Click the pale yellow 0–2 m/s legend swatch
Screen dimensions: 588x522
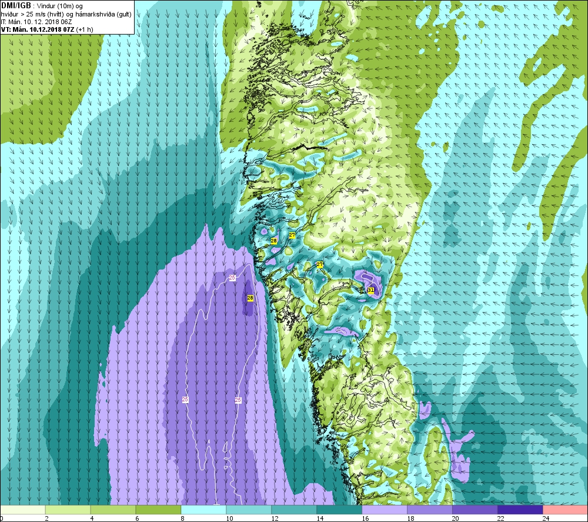pos(22,510)
